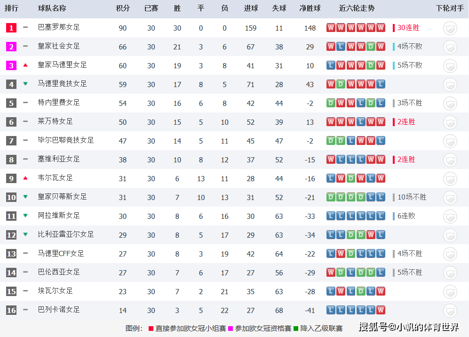Click next-opponent badge icon for 马德里竞技女足

[450, 85]
